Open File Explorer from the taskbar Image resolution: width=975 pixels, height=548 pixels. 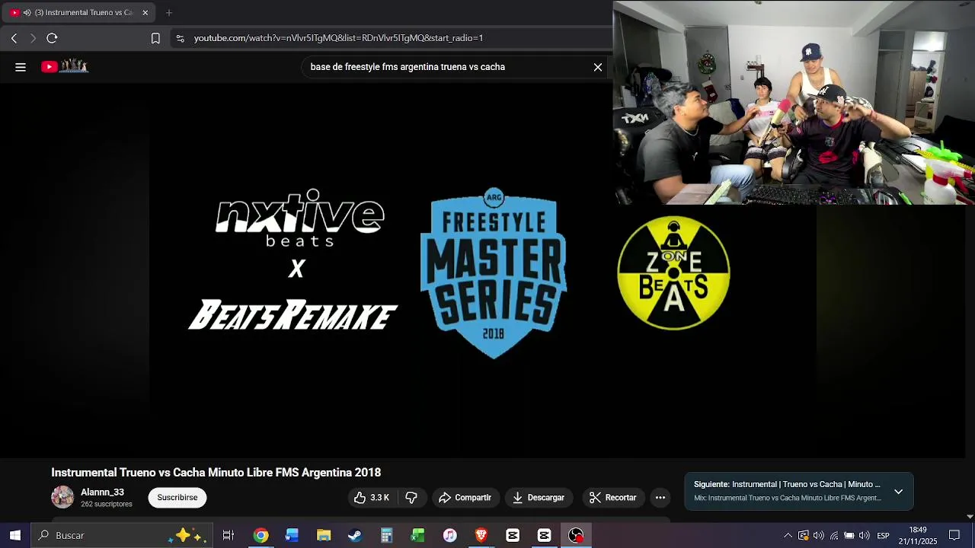pos(324,536)
